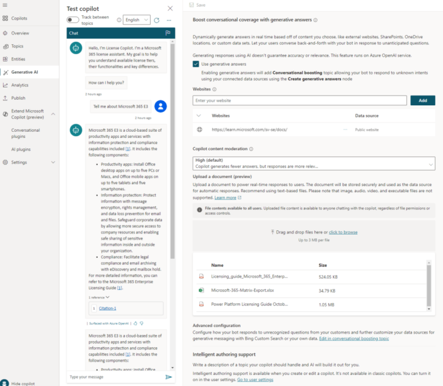Click the Analytics chart icon
443x386 pixels.
click(x=5, y=85)
